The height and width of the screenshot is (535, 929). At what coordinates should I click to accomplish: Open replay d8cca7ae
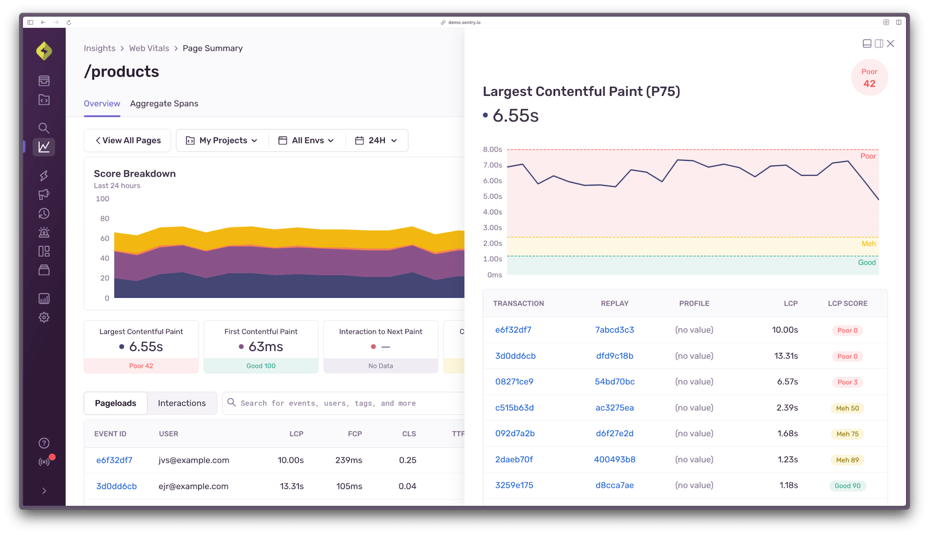click(615, 485)
